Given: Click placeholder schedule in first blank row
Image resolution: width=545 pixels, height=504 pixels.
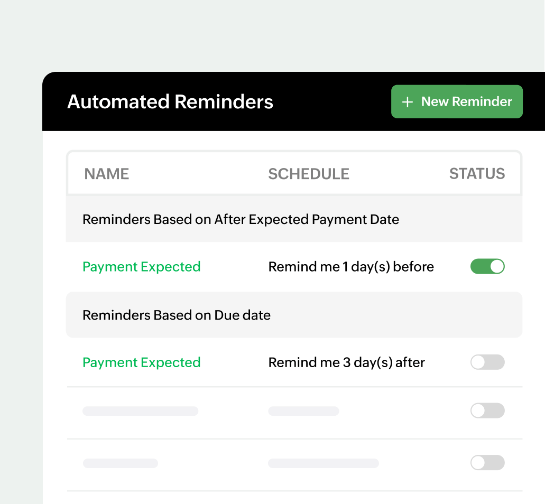Looking at the screenshot, I should 303,411.
